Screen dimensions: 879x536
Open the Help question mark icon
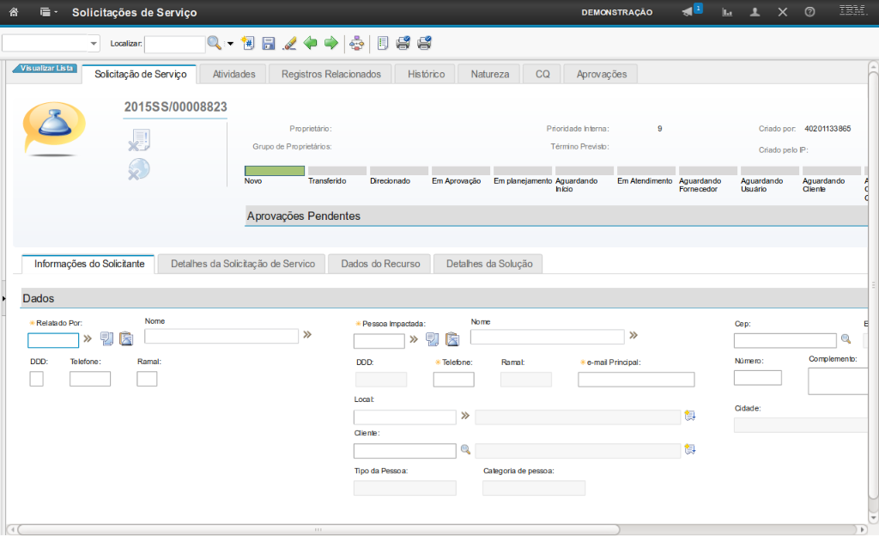click(809, 12)
